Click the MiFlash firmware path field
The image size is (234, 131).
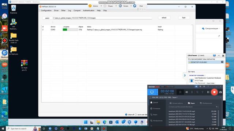pos(102,18)
